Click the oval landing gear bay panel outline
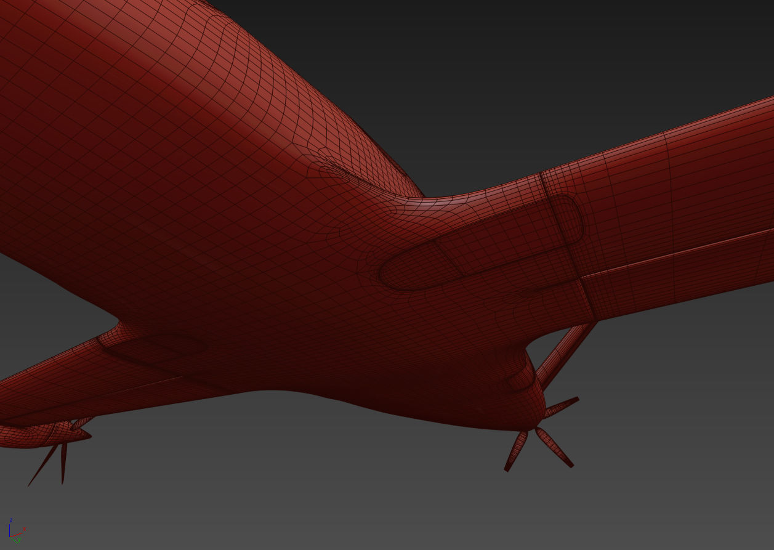Screen dimensions: 774x550 (x=481, y=242)
